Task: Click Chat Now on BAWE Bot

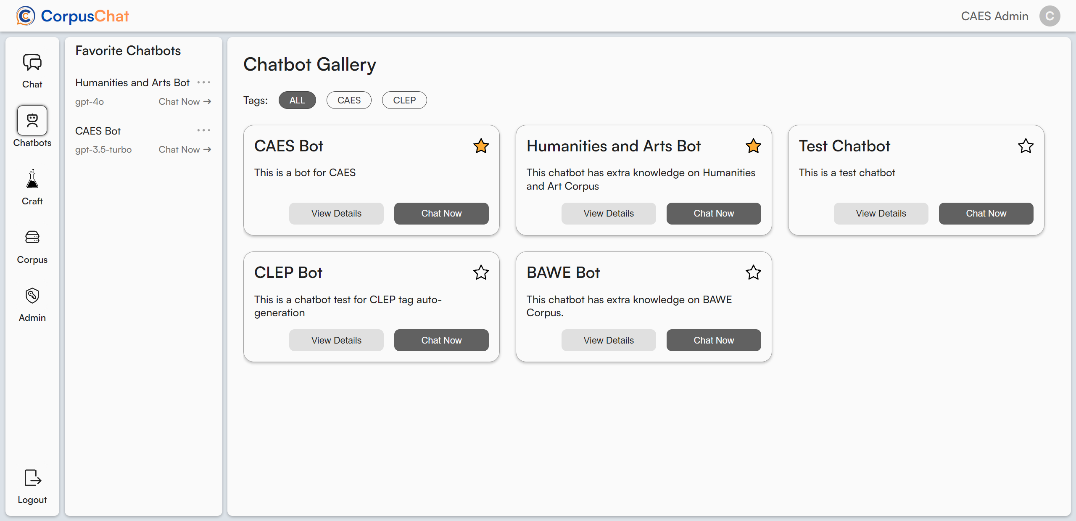Action: click(x=714, y=340)
